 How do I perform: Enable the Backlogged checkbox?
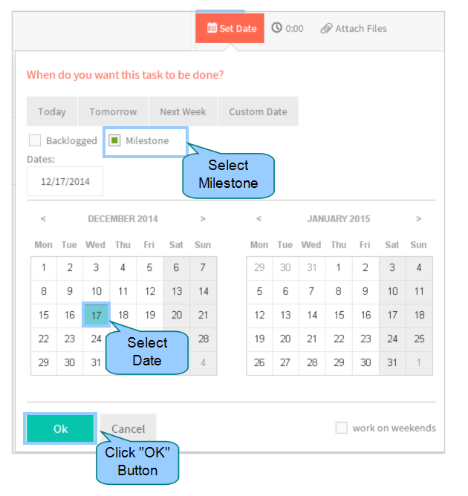tap(35, 140)
